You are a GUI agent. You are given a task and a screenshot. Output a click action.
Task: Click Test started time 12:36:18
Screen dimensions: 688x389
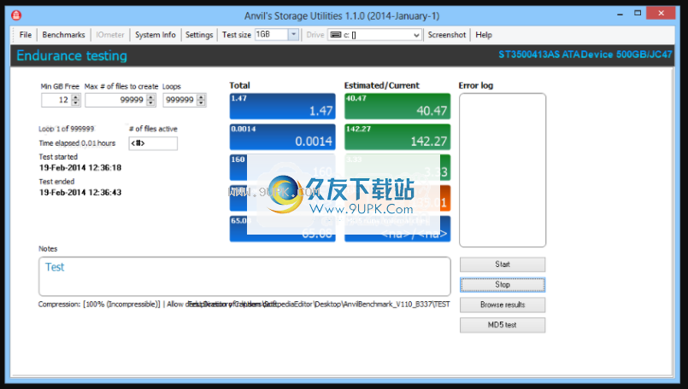click(x=80, y=168)
